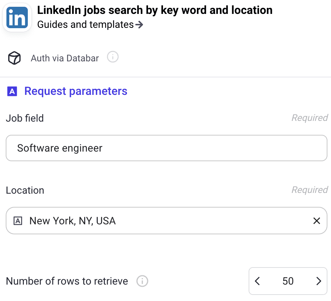This screenshot has height=301, width=331.
Task: Click the Request parameters section header
Action: 76,91
